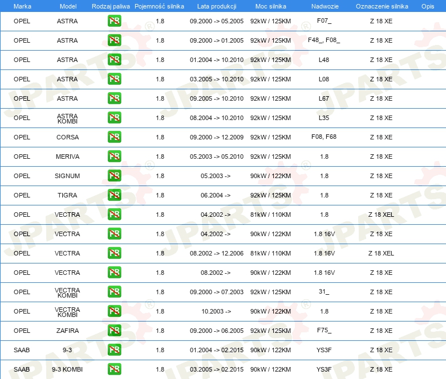
Task: Click 90kW / 122KM in Signum row
Action: (270, 176)
